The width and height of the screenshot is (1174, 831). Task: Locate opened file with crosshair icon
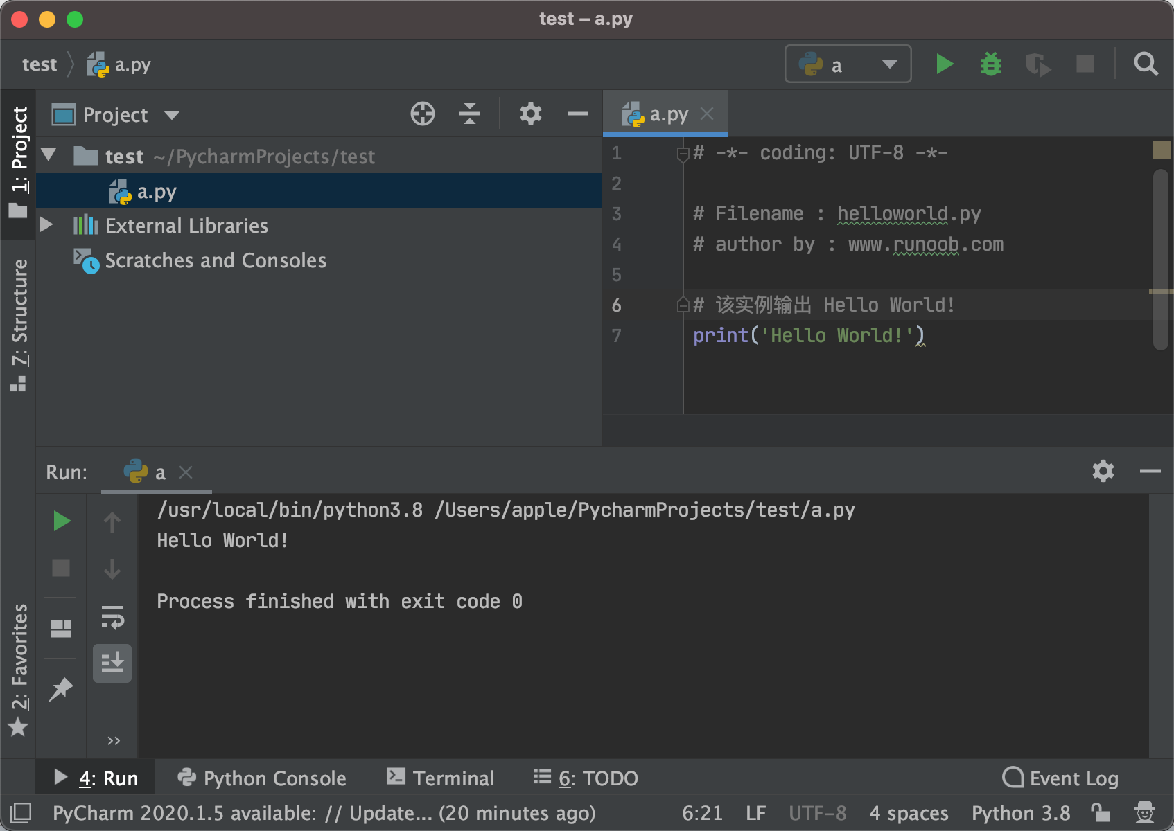click(x=423, y=114)
